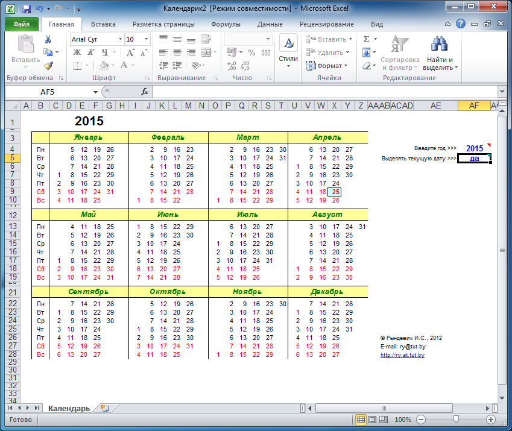Click the Decrease font size icon
The image size is (512, 431).
[144, 52]
